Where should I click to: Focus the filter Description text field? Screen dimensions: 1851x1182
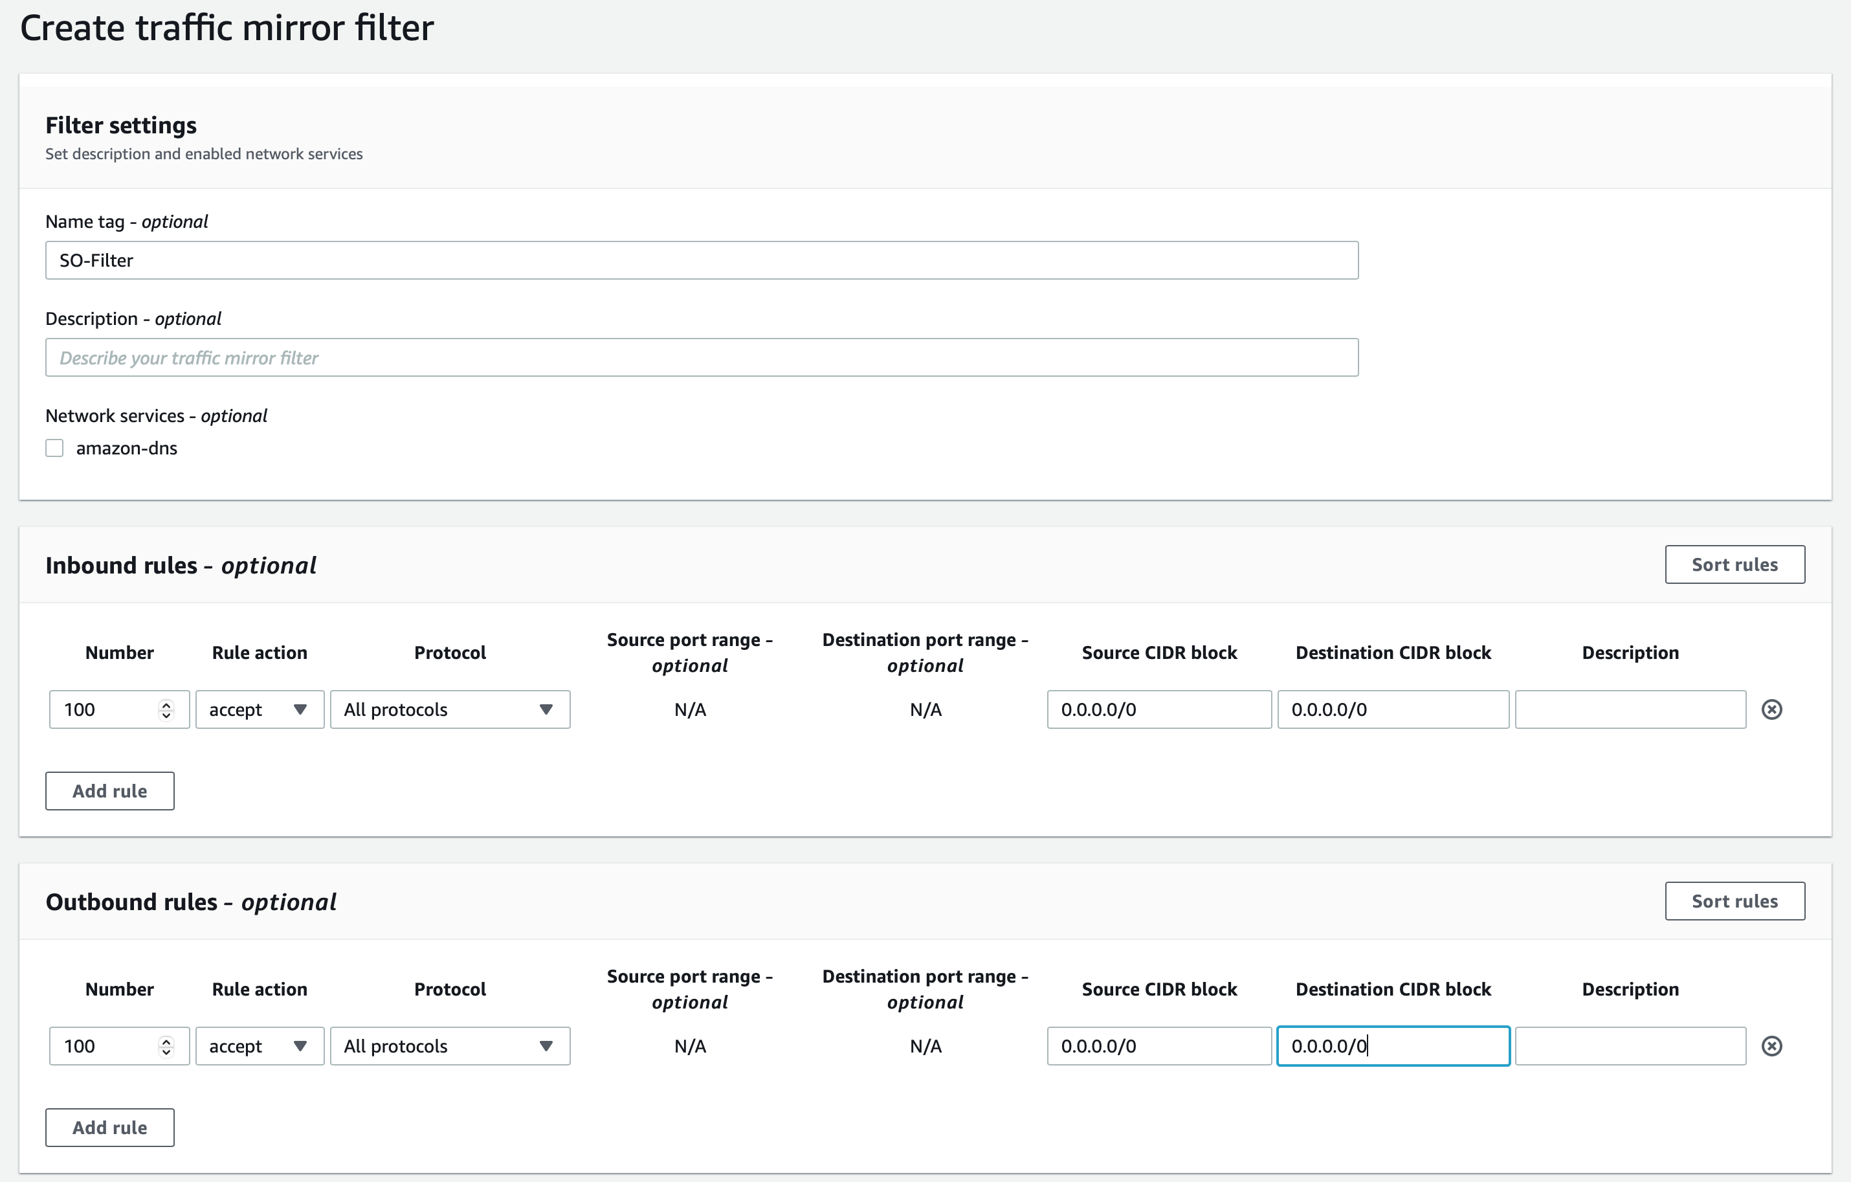tap(701, 357)
